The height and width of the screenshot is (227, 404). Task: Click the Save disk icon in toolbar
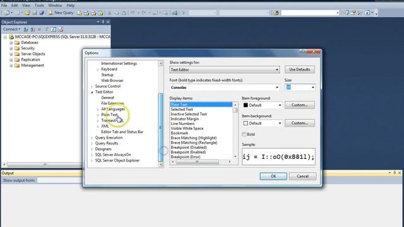pos(35,13)
